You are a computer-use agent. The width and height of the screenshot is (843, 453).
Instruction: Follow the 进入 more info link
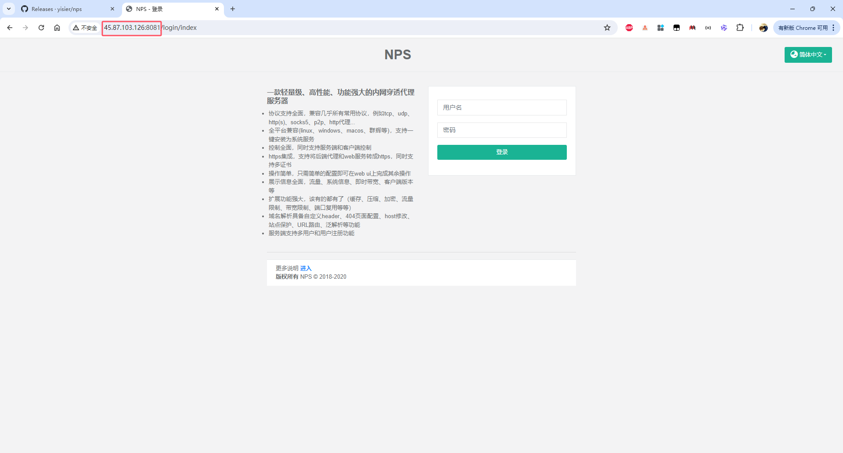[306, 268]
